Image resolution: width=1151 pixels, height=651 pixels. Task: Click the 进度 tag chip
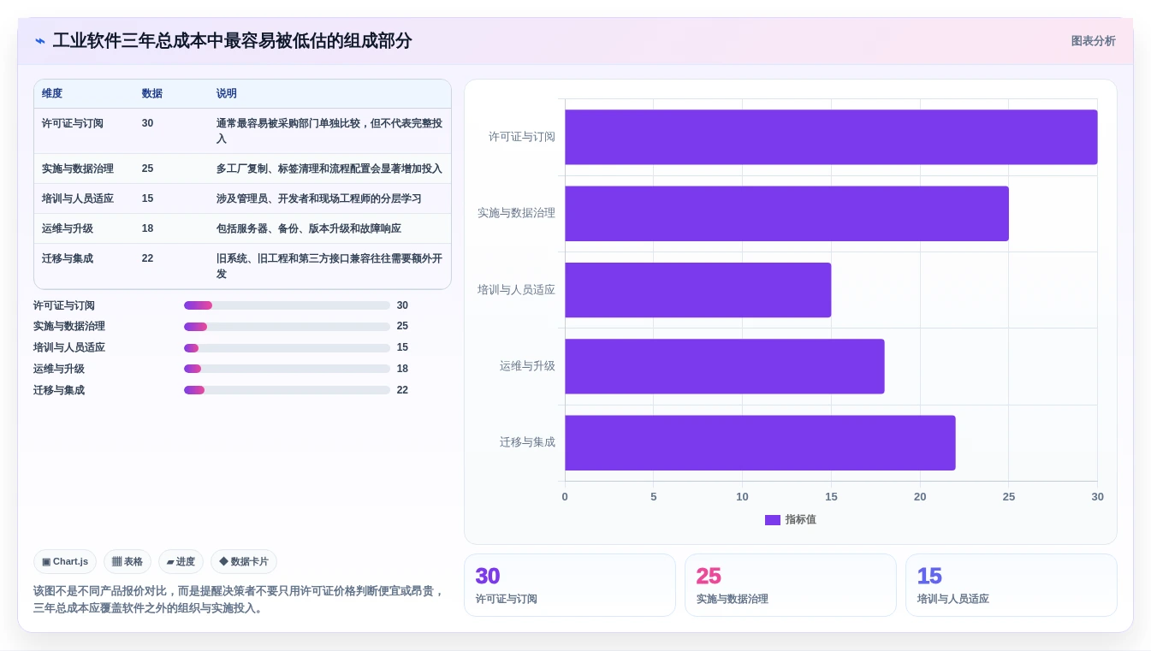point(181,562)
